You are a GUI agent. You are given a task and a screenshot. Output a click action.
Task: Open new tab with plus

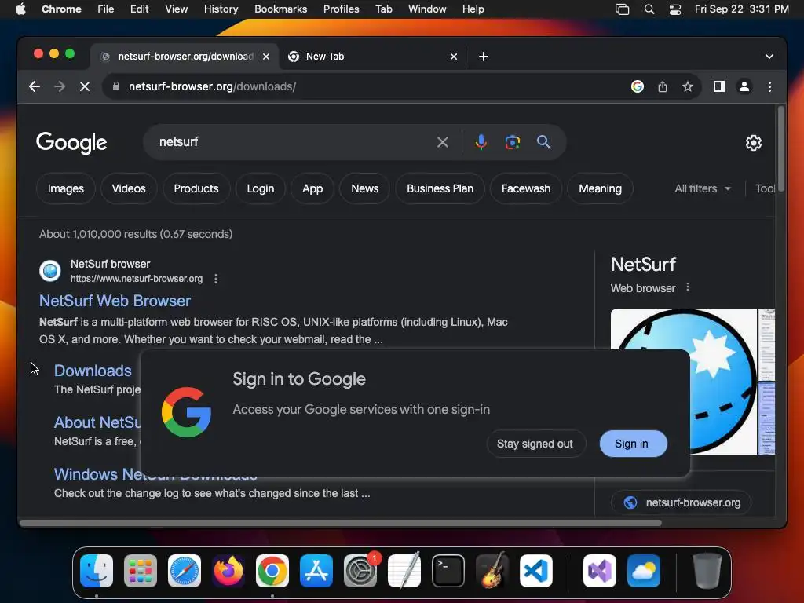[484, 57]
